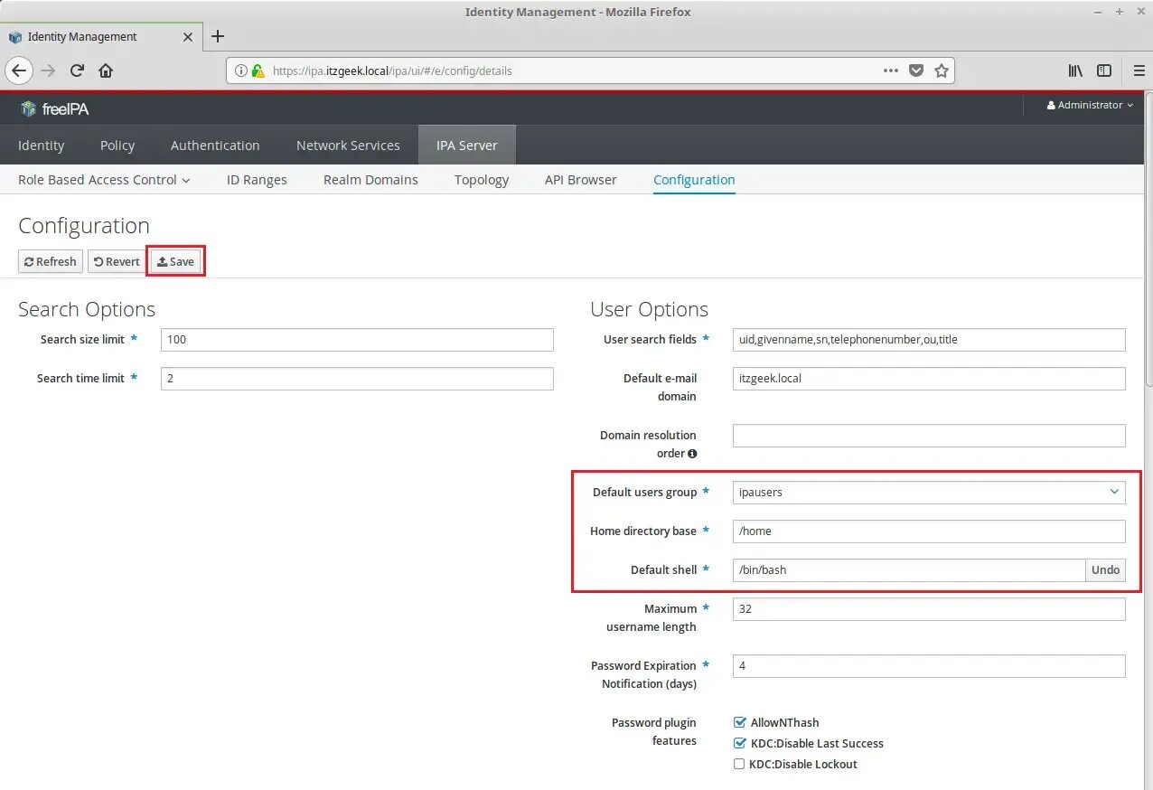The height and width of the screenshot is (790, 1153).
Task: Go to the Realm Domains subtab
Action: pyautogui.click(x=370, y=180)
